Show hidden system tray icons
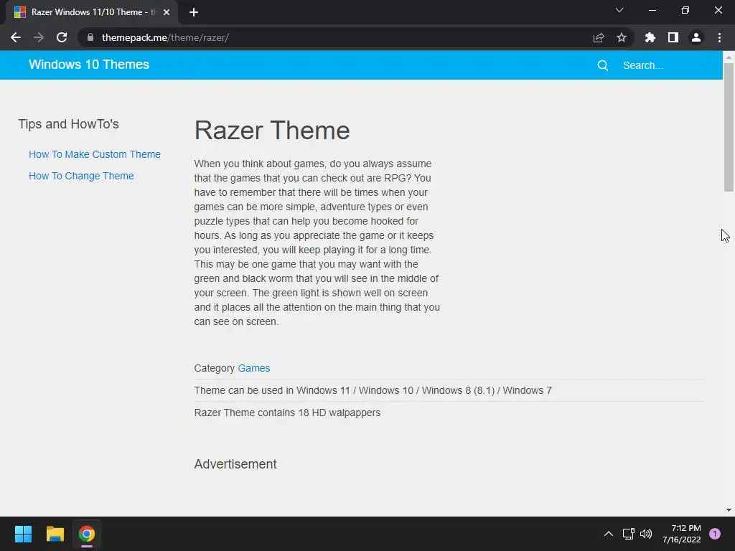 click(609, 534)
